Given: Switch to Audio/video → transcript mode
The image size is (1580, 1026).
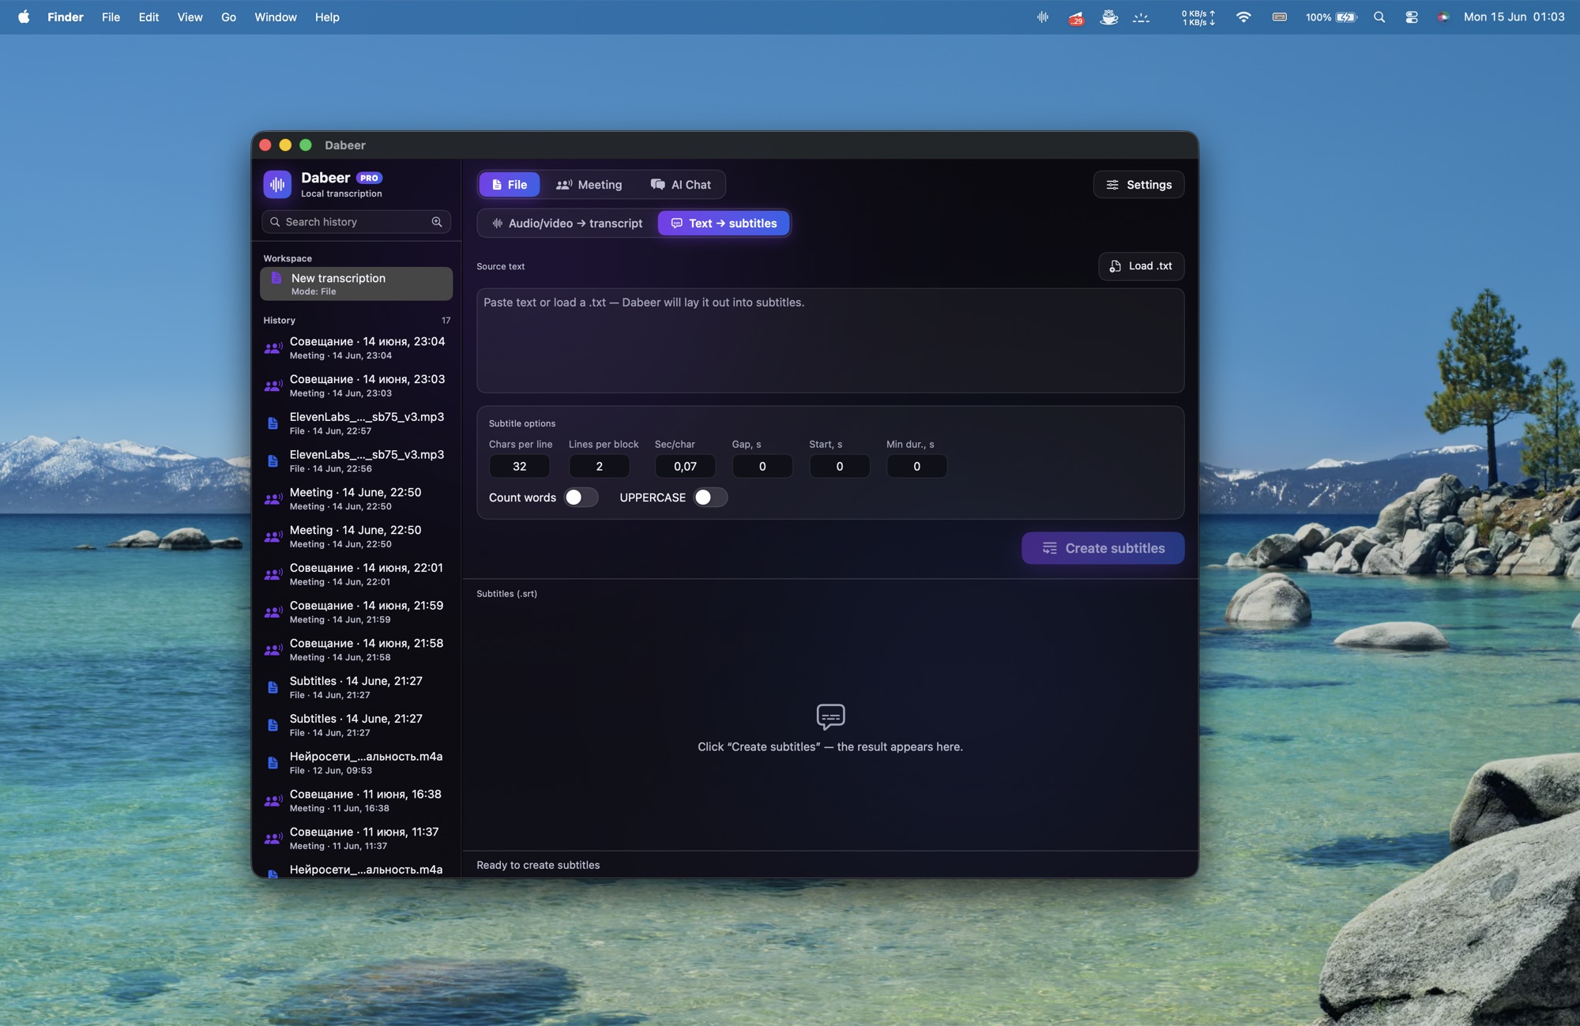Looking at the screenshot, I should pos(566,224).
